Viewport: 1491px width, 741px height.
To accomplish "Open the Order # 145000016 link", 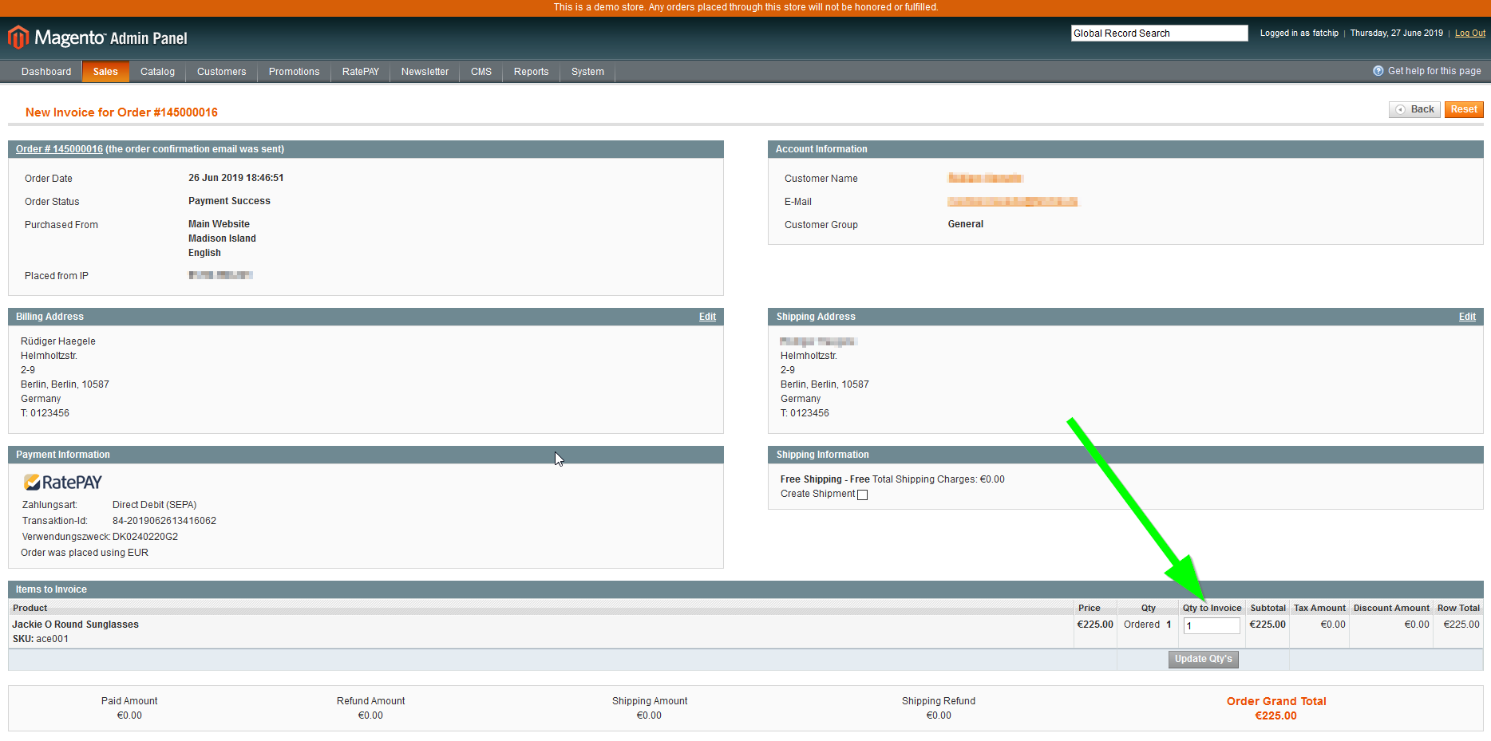I will pyautogui.click(x=59, y=149).
